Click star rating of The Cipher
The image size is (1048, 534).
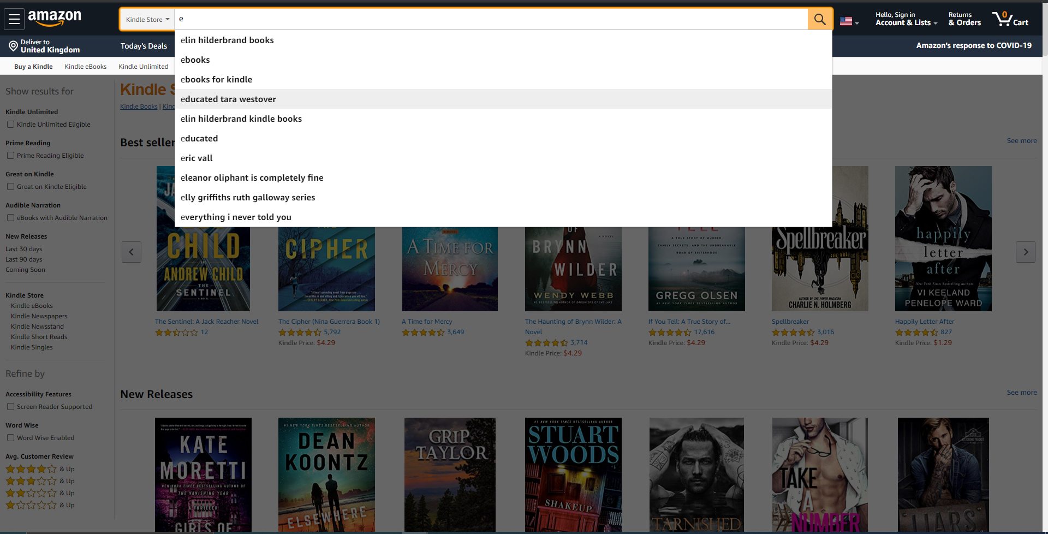[300, 332]
